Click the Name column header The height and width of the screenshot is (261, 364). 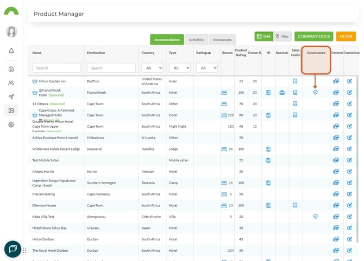37,53
